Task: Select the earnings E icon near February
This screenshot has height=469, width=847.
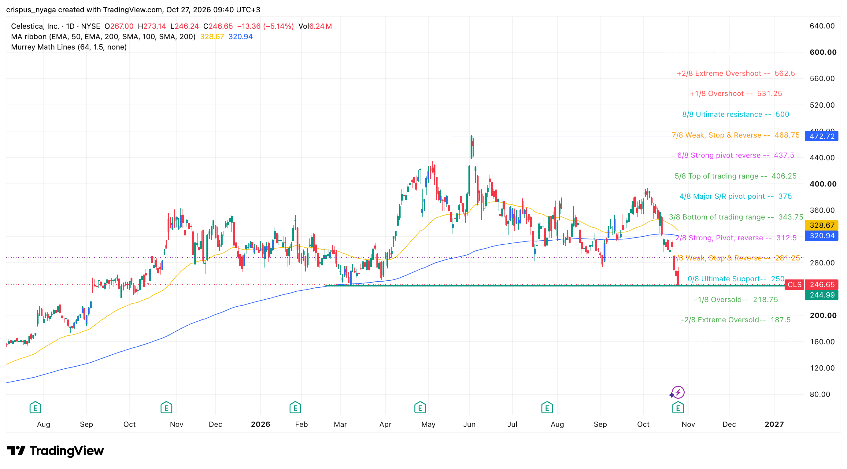Action: point(295,408)
